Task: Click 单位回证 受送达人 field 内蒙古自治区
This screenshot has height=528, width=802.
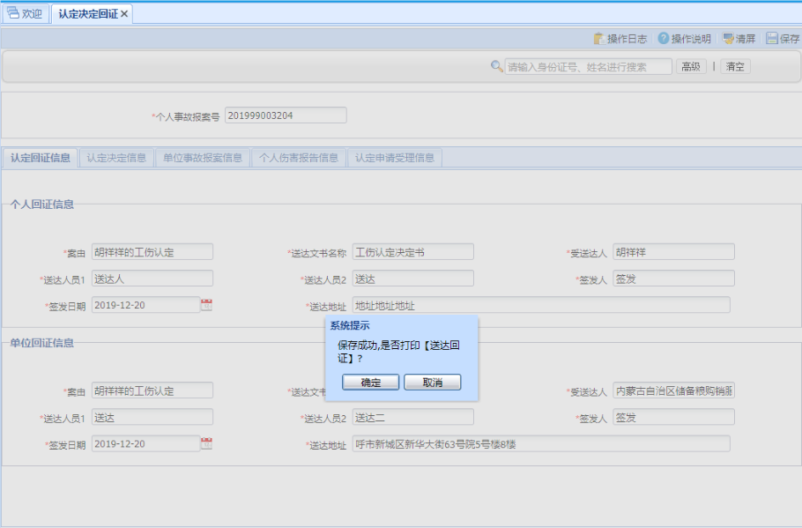Action: [x=673, y=390]
